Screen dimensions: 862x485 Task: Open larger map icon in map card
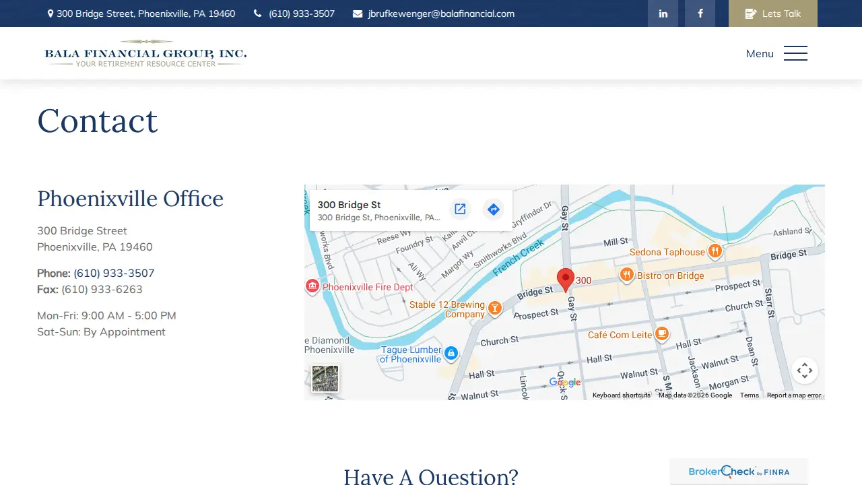[x=460, y=209]
